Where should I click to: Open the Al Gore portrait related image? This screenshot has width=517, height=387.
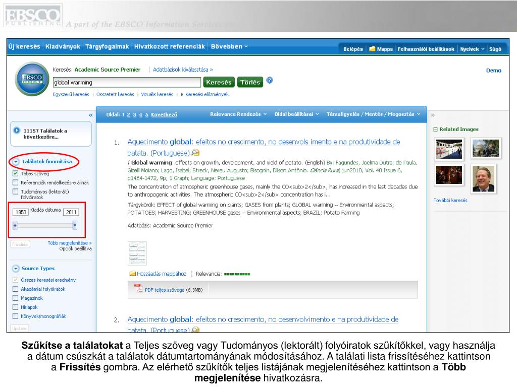[483, 179]
